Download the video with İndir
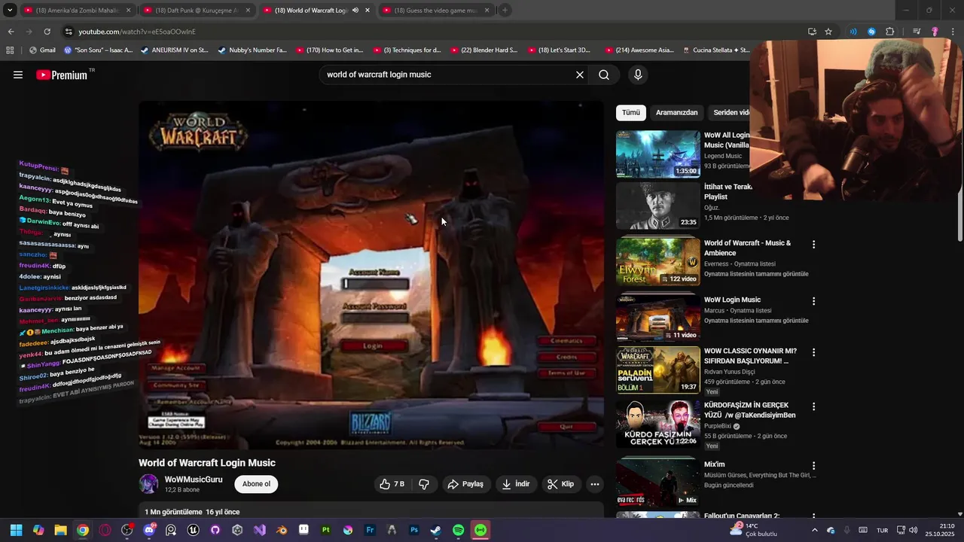The width and height of the screenshot is (964, 542). click(x=517, y=484)
